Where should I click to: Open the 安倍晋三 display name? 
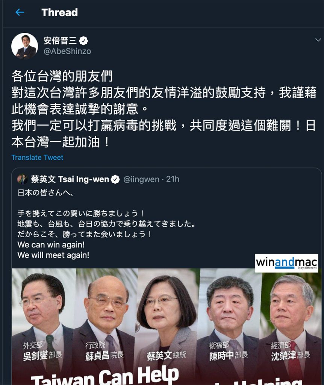(x=61, y=41)
